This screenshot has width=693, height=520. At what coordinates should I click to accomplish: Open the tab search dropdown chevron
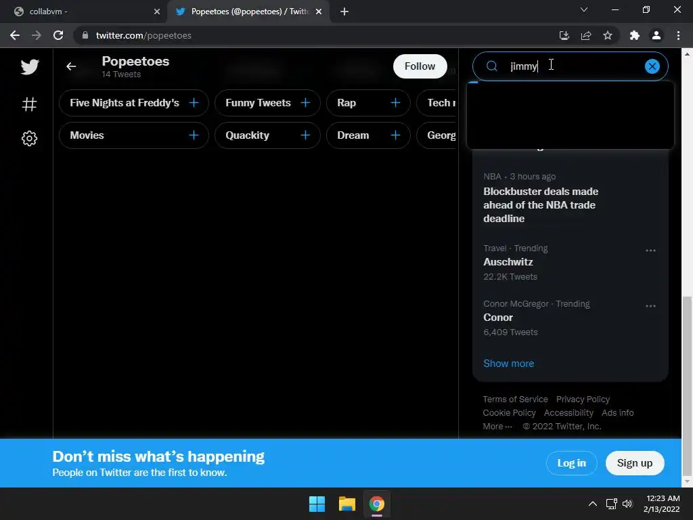pyautogui.click(x=584, y=9)
